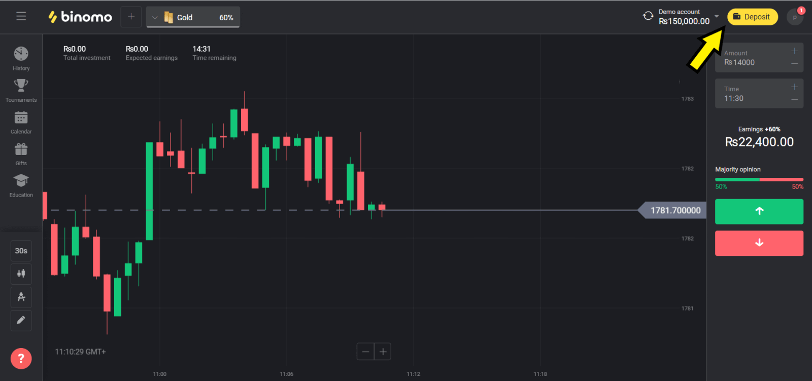The image size is (812, 381).
Task: Click the yellow Deposit button
Action: [x=752, y=17]
